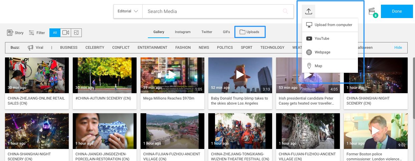Switch to the Twitter tab
This screenshot has width=415, height=161.
[x=207, y=32]
